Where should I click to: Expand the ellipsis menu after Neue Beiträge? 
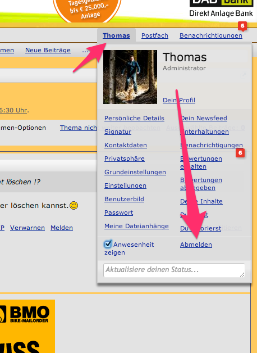[x=85, y=50]
